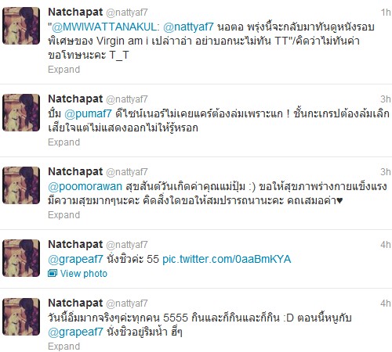Click the avatar thumbnail of the first tweet

pyautogui.click(x=21, y=26)
